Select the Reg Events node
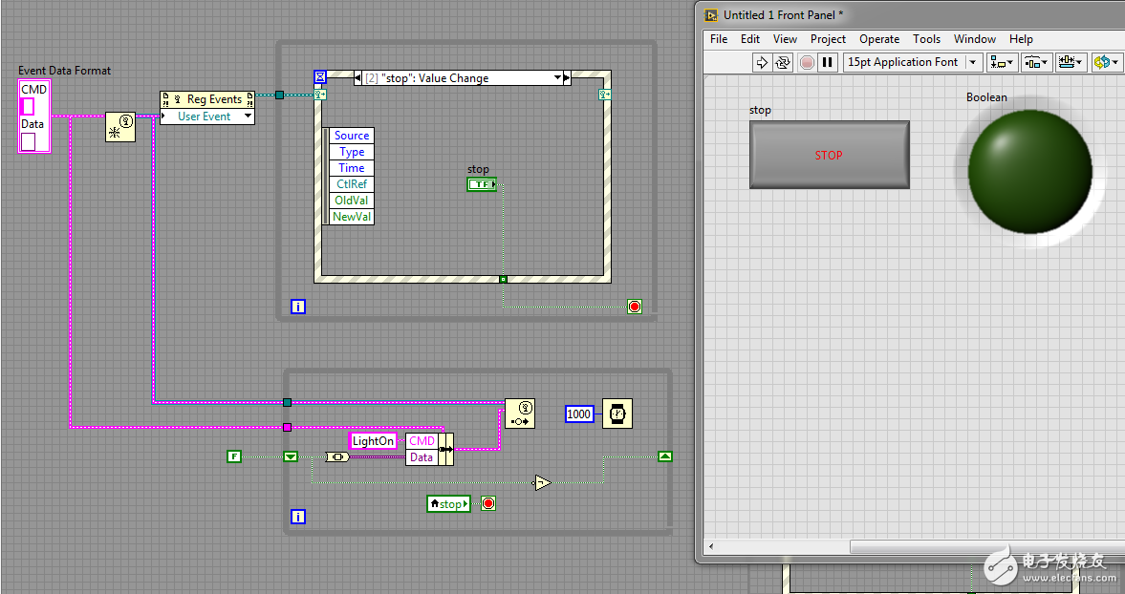1125x594 pixels. pos(206,99)
